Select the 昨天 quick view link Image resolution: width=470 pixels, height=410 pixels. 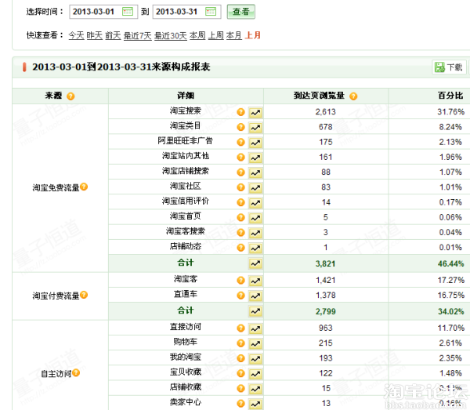95,35
